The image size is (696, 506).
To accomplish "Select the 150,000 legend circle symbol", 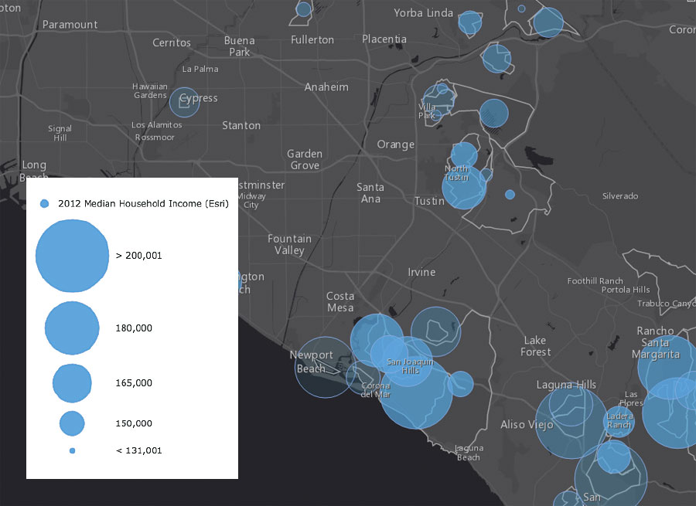I will [72, 423].
